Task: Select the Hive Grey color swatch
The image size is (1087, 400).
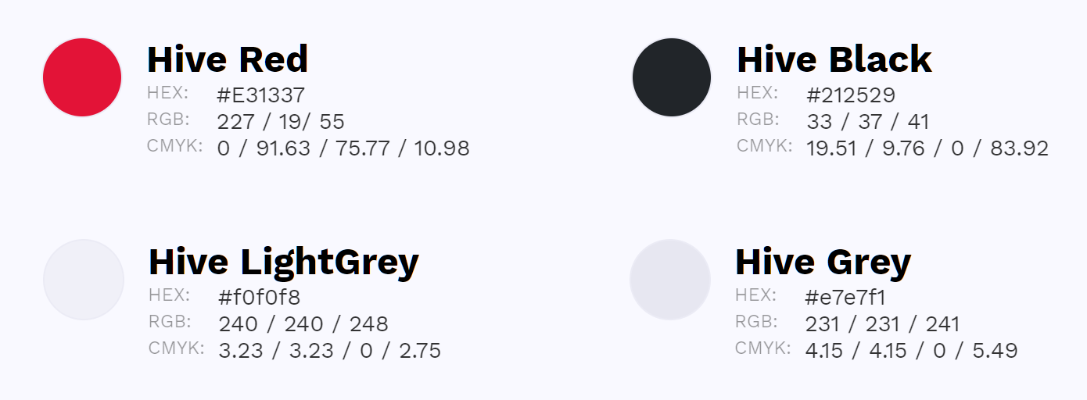Action: point(670,280)
